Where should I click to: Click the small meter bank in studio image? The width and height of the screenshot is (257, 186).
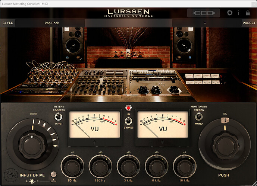[x=203, y=79]
